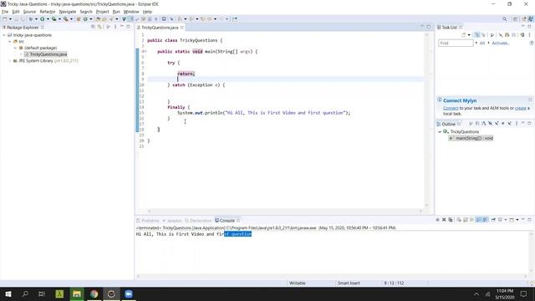Click the Open Console icon
This screenshot has width=535, height=301.
pyautogui.click(x=512, y=220)
